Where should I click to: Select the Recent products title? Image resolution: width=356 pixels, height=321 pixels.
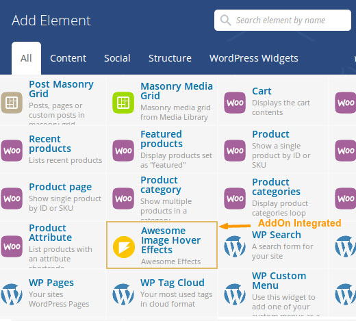(50, 144)
